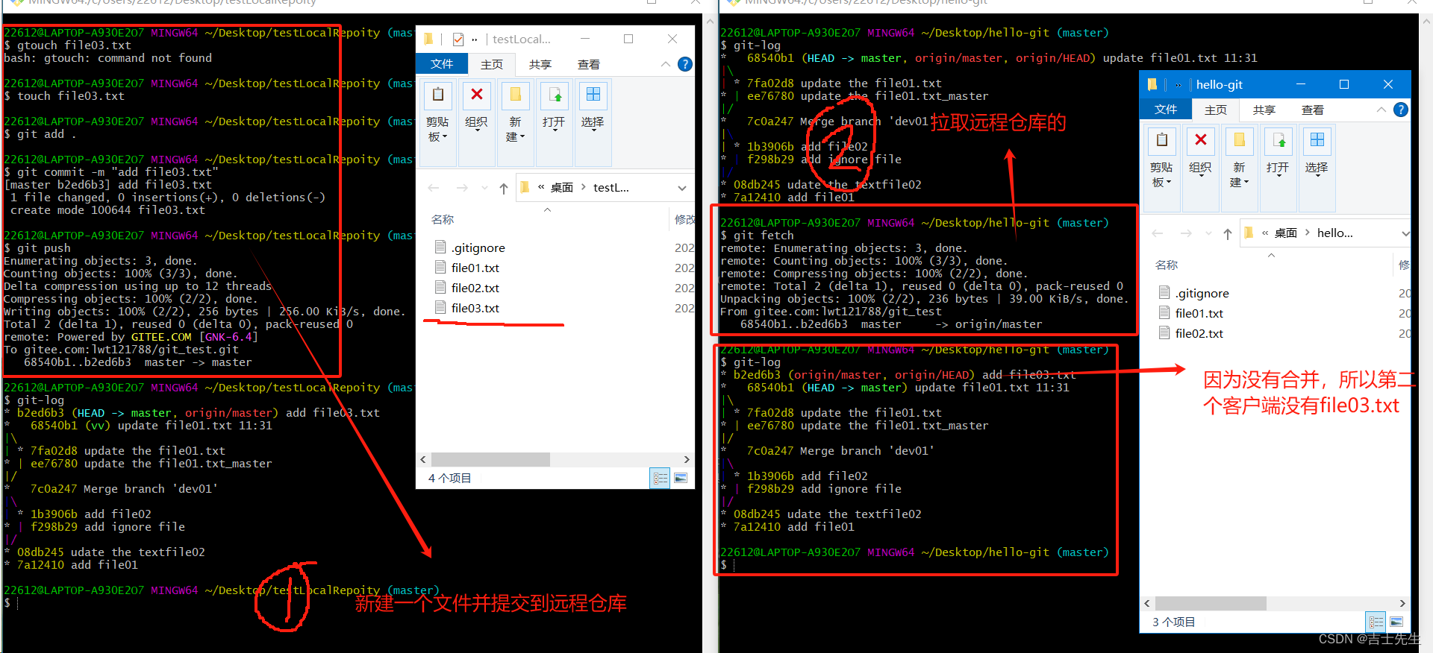The width and height of the screenshot is (1433, 653).
Task: Collapse the ribbon in testLocal explorer
Action: point(666,64)
